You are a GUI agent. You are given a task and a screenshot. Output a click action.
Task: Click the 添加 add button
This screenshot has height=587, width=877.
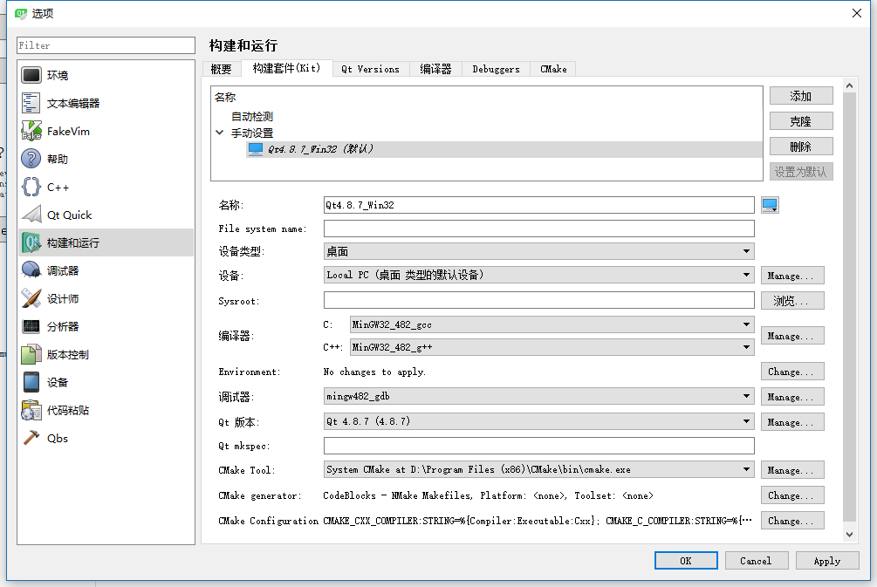coord(801,96)
